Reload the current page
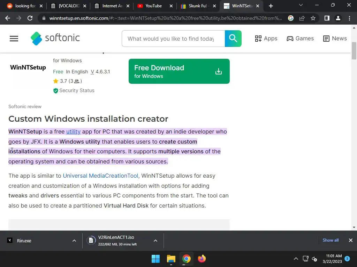 [x=30, y=18]
